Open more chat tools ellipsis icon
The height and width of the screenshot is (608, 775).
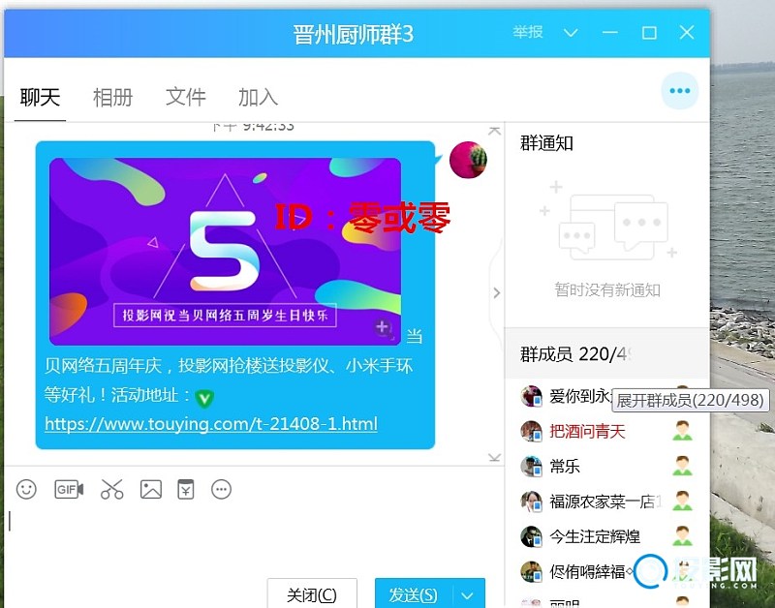pos(221,490)
